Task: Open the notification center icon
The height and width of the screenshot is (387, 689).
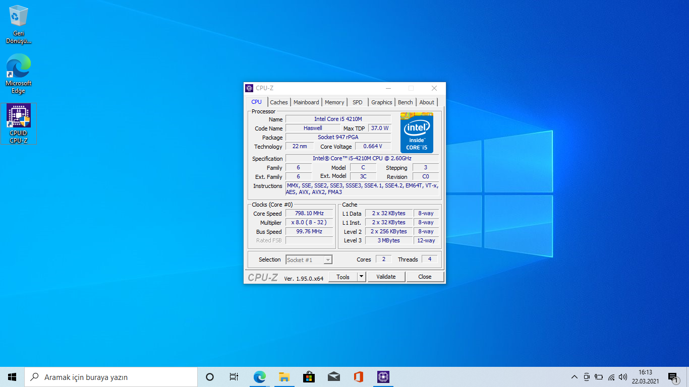Action: pos(673,377)
